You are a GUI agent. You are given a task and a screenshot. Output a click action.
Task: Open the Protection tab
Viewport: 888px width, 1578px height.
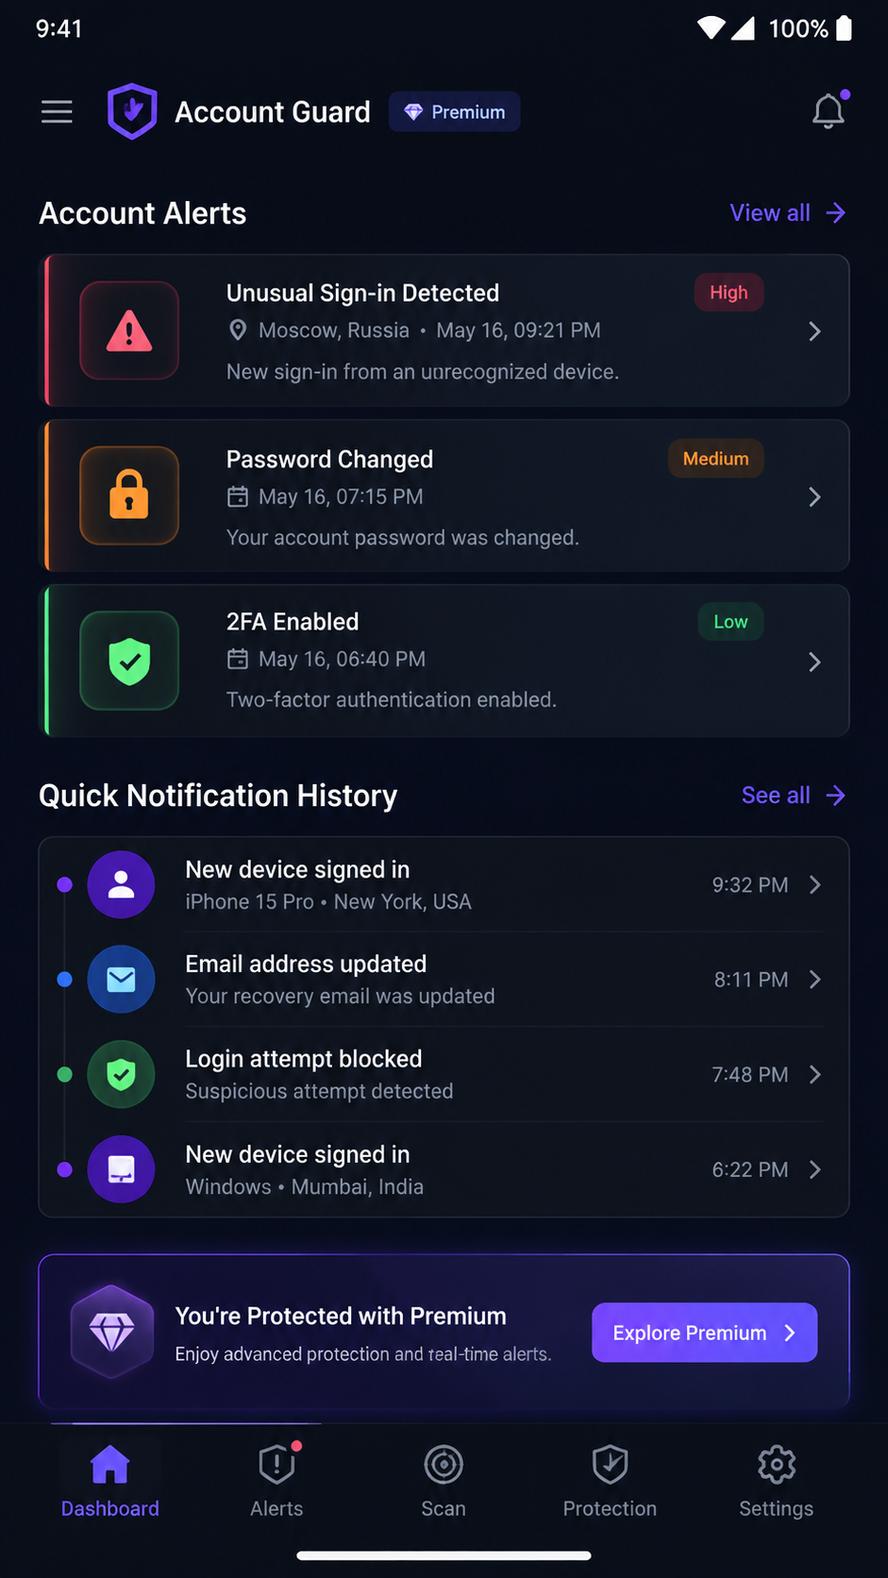click(x=610, y=1481)
